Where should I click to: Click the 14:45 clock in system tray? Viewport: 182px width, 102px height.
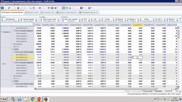[175, 98]
